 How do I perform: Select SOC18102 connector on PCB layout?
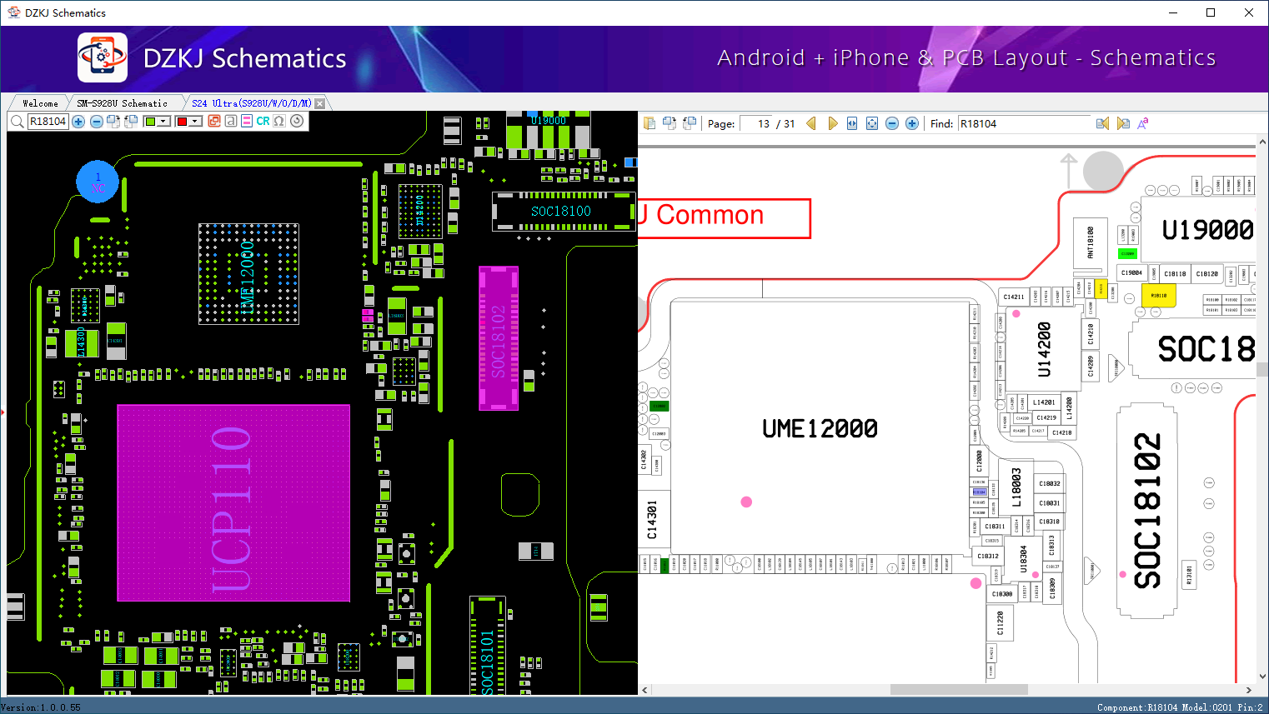click(x=499, y=338)
